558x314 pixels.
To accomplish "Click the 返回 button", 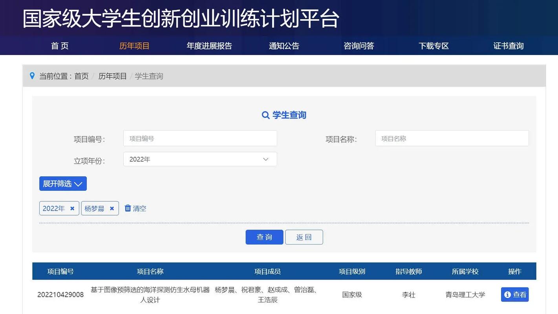I will pyautogui.click(x=304, y=237).
